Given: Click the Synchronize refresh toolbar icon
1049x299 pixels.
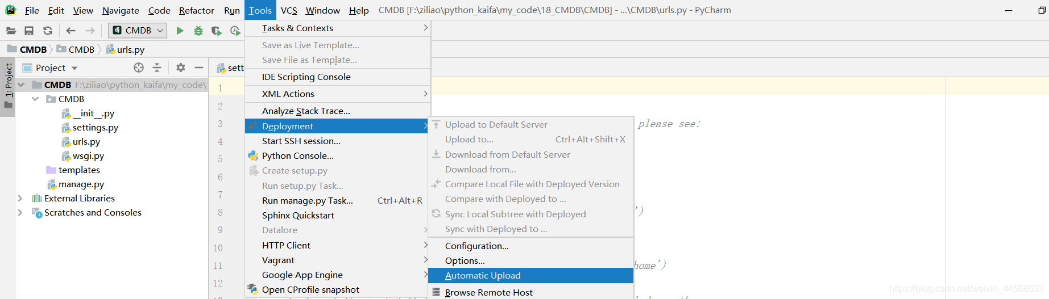Looking at the screenshot, I should [48, 31].
